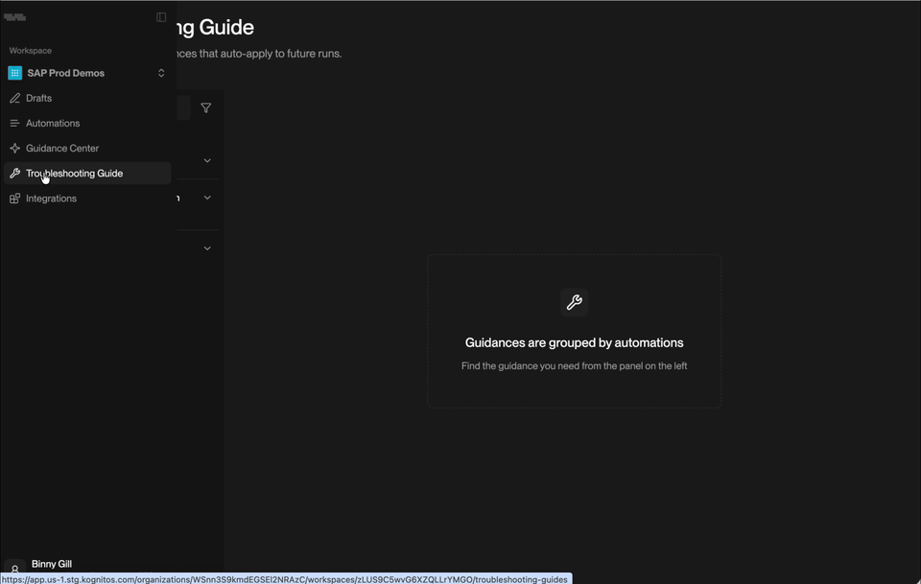Image resolution: width=921 pixels, height=584 pixels.
Task: Select Guidance Center in the sidebar
Action: coord(62,148)
